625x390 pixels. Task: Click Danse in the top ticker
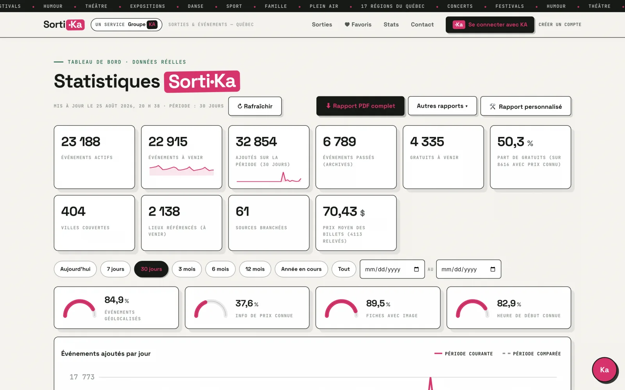(x=196, y=6)
